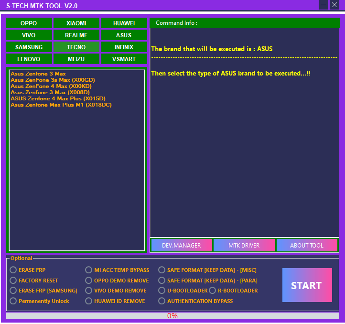345x324 pixels.
Task: Close the S-TECH MTK TOOL window
Action: (x=334, y=5)
